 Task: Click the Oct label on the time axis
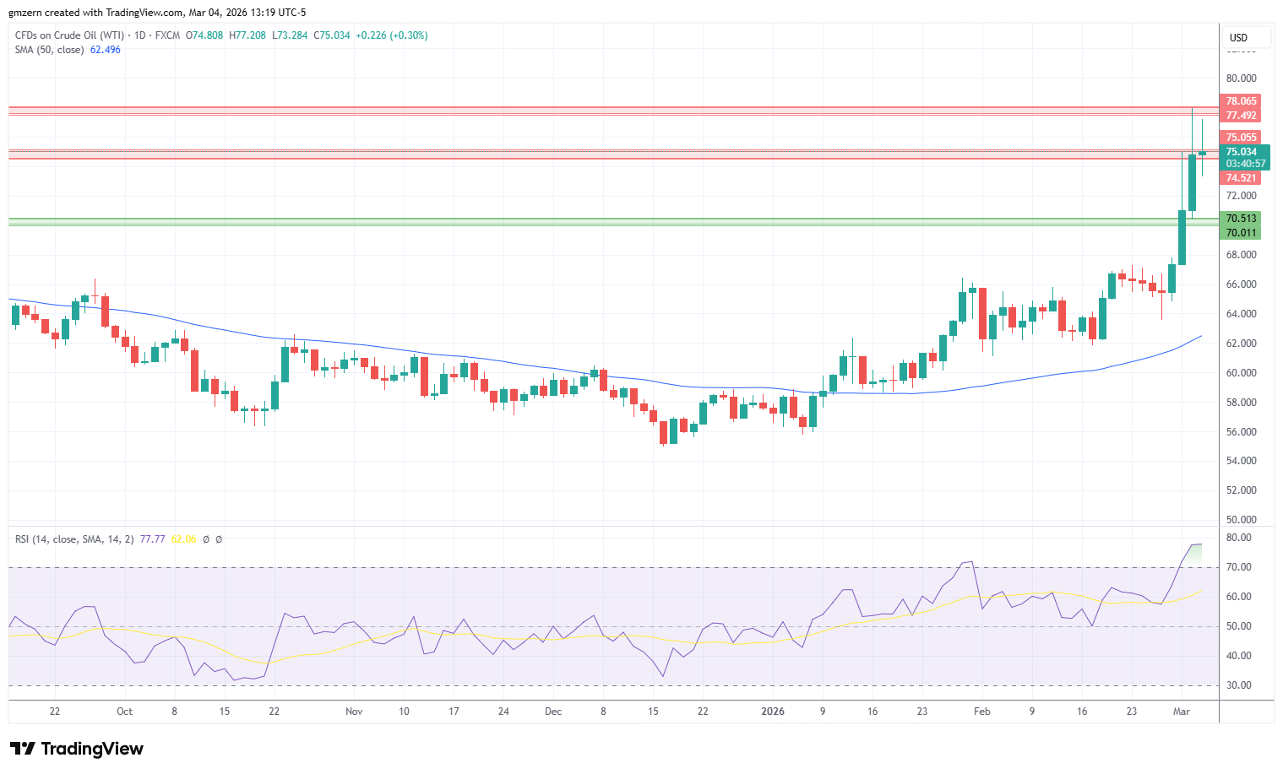pyautogui.click(x=124, y=712)
